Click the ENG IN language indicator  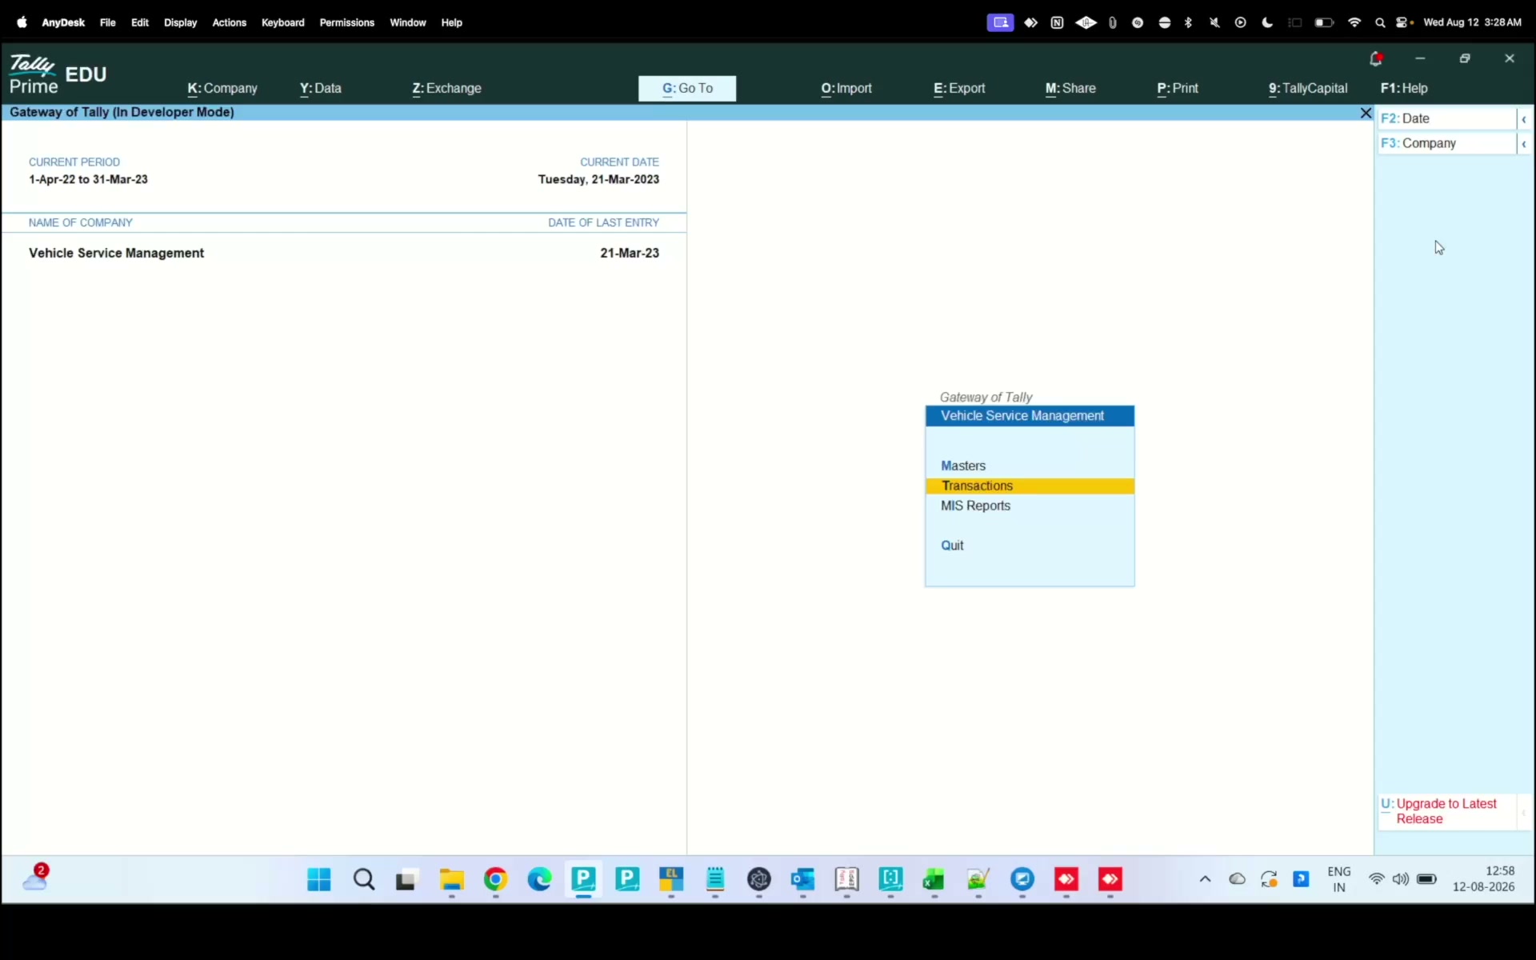click(x=1339, y=879)
